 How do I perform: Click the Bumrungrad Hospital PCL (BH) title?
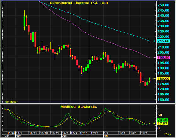[79, 3]
